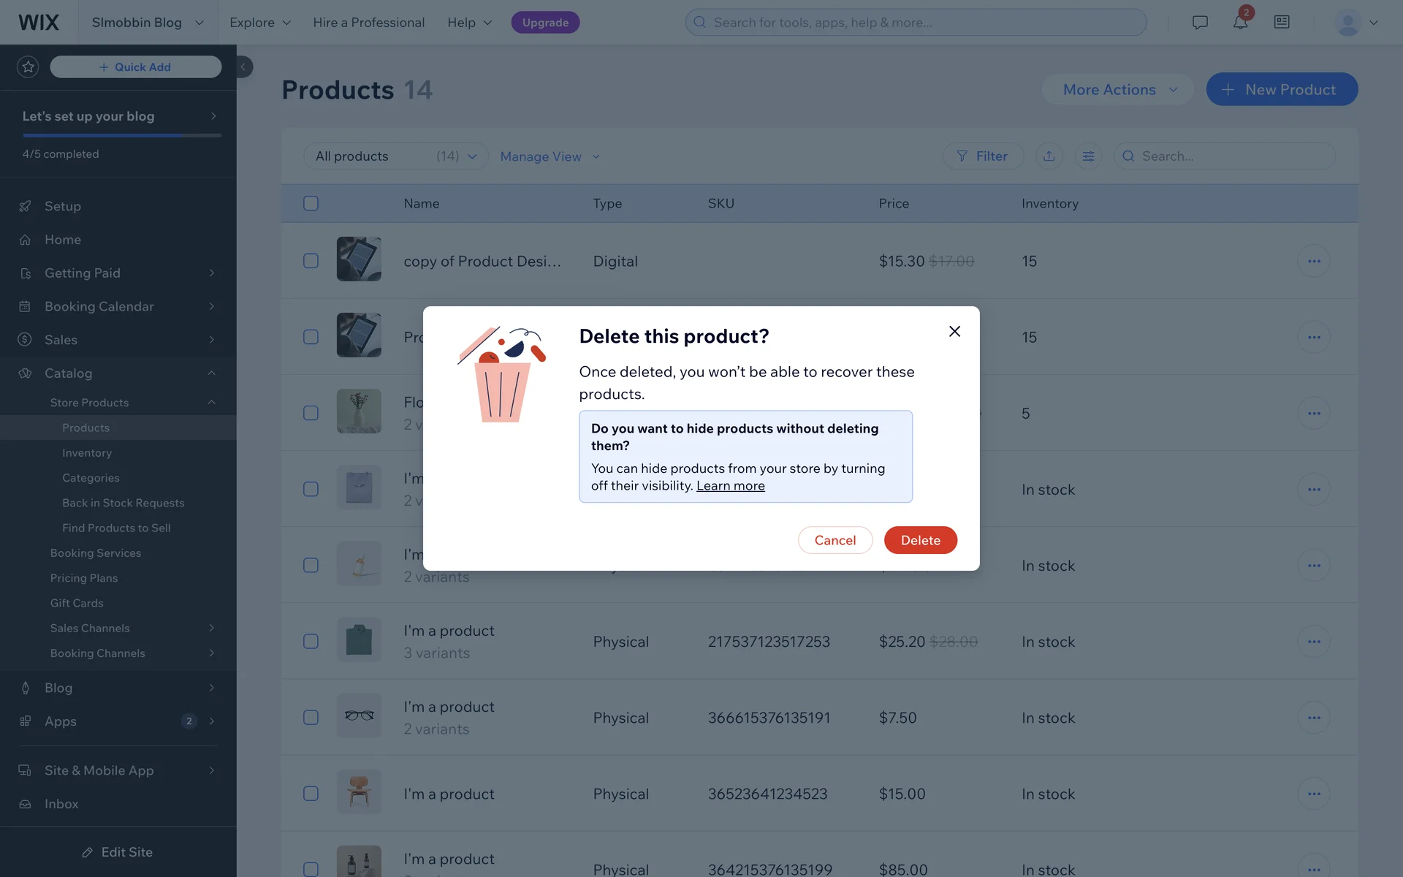
Task: Confirm with the red Delete button
Action: [920, 540]
